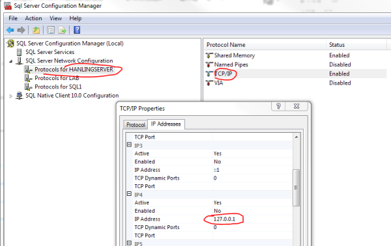Click the question mark button in TCP/IP Properties
Screen dimensions: 391x246
pyautogui.click(x=278, y=106)
